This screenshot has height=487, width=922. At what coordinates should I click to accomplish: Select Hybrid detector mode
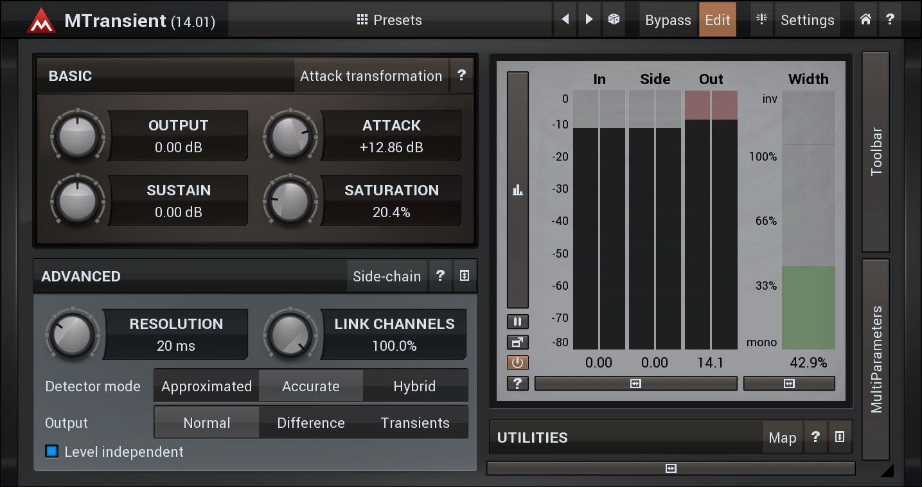tap(414, 386)
